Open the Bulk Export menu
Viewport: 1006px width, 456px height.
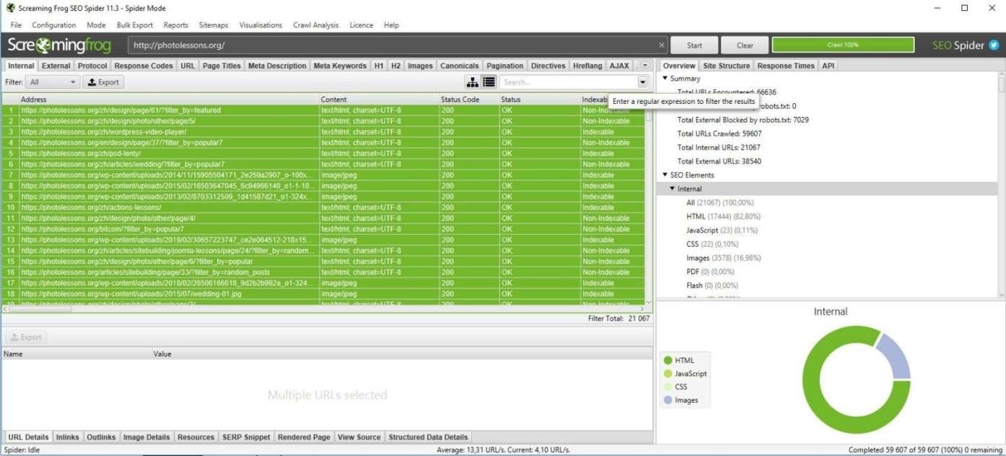tap(135, 25)
